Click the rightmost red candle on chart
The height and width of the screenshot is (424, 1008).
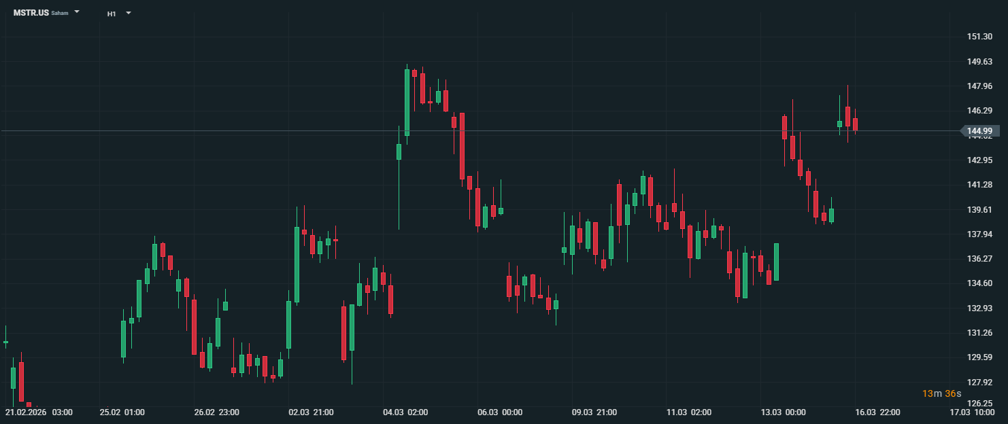click(856, 124)
